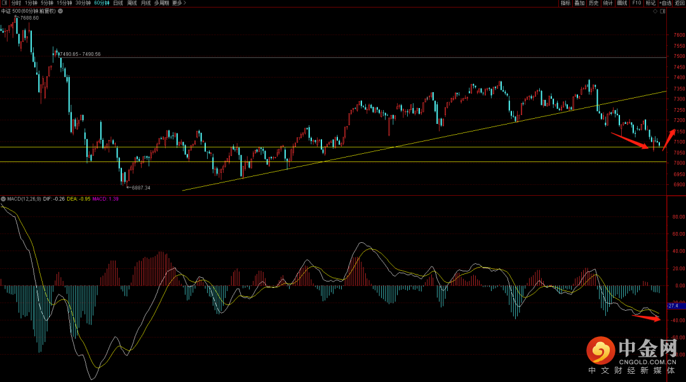Select the 60分钟 period tab
686x382 pixels.
(x=102, y=3)
